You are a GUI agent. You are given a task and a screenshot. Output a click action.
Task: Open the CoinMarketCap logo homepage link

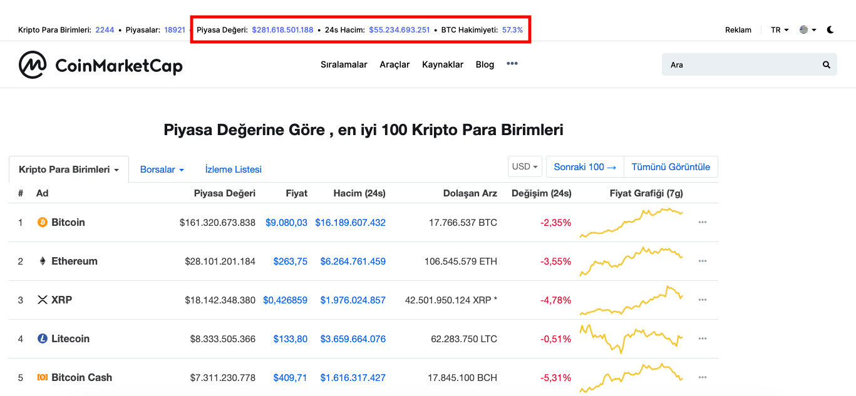pyautogui.click(x=101, y=65)
